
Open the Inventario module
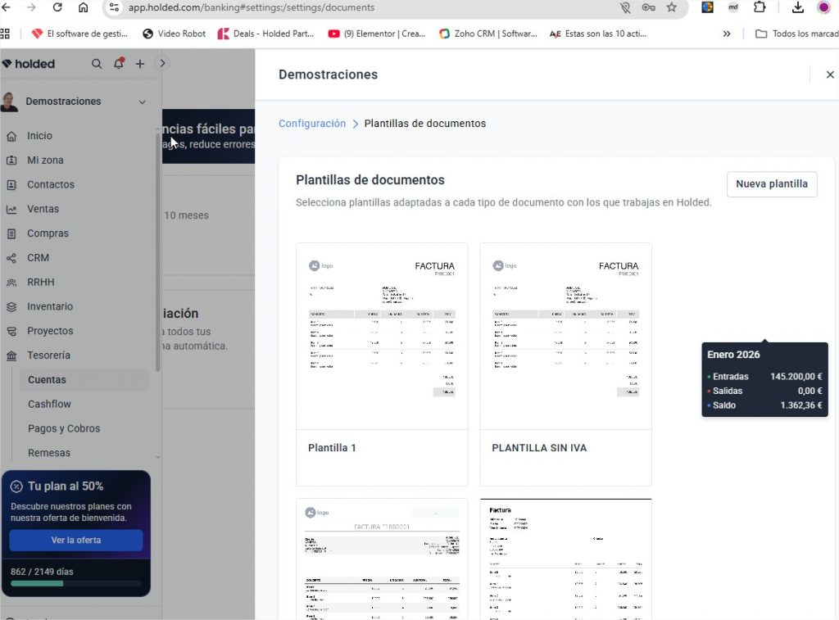point(49,306)
